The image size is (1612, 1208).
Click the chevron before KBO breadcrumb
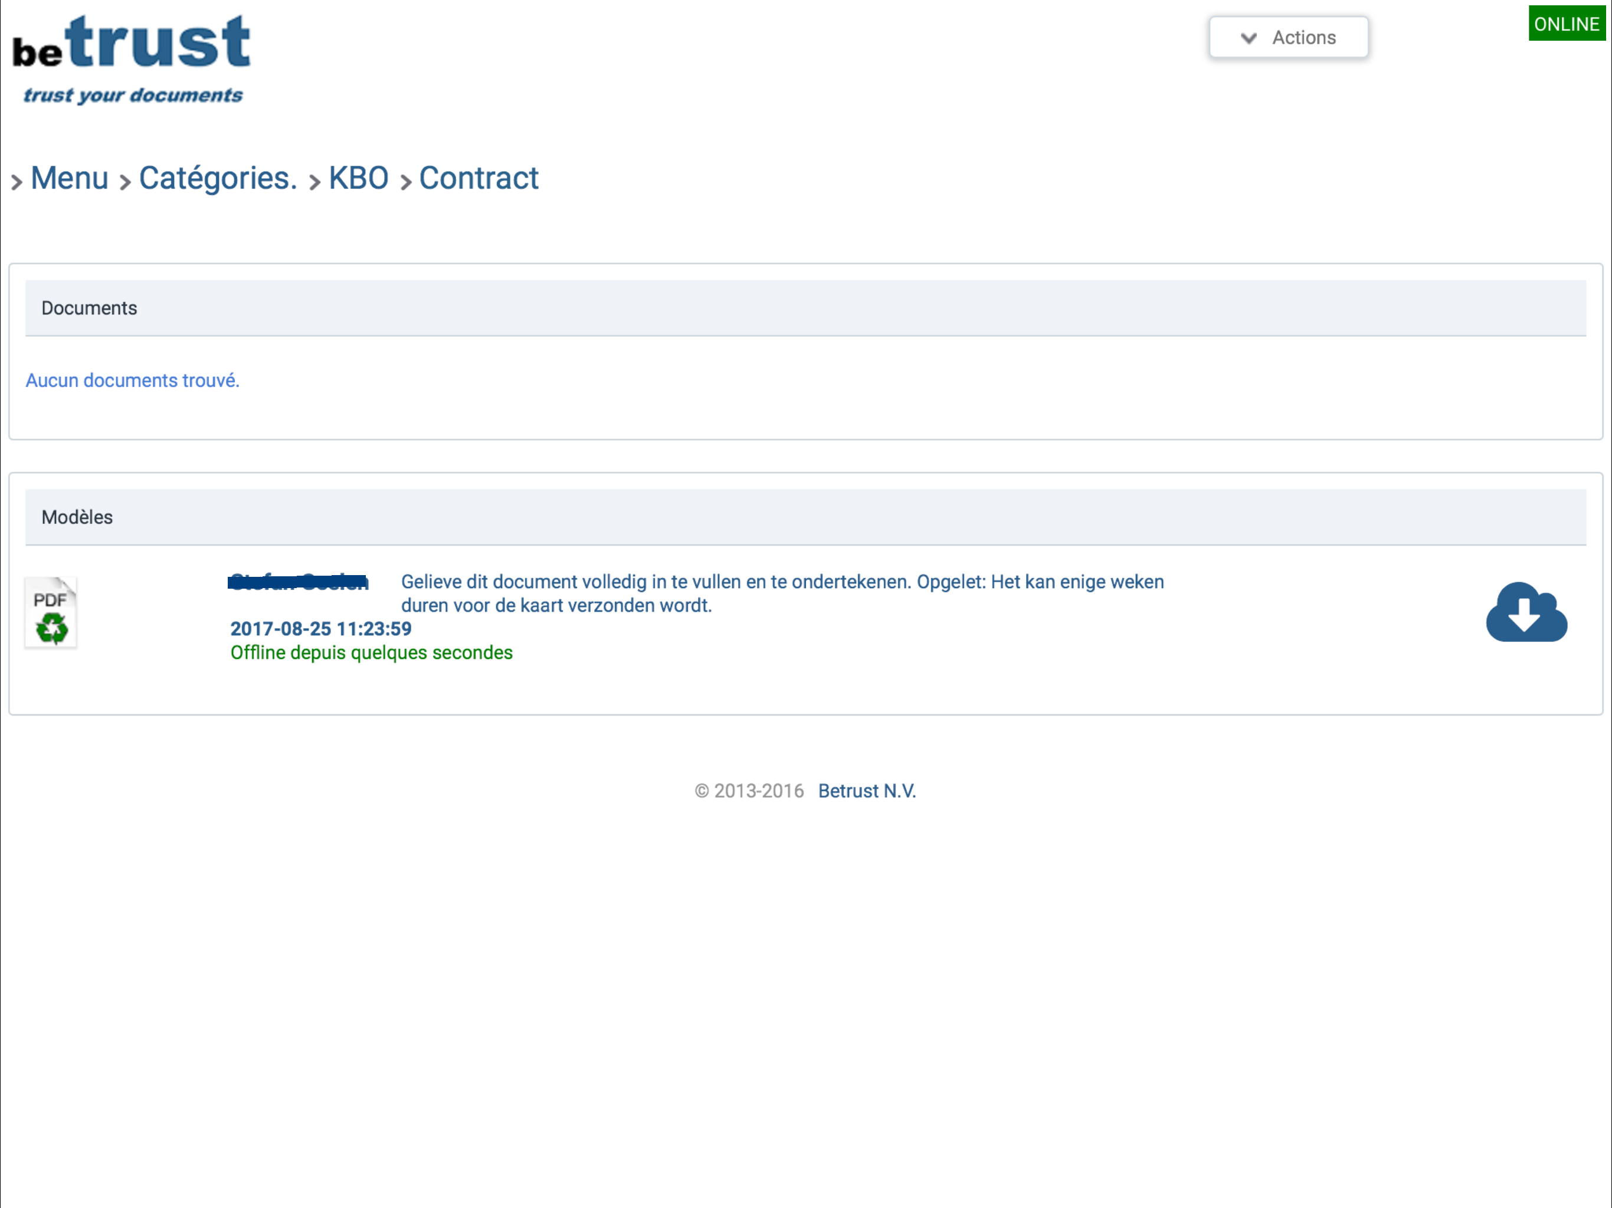pyautogui.click(x=315, y=182)
